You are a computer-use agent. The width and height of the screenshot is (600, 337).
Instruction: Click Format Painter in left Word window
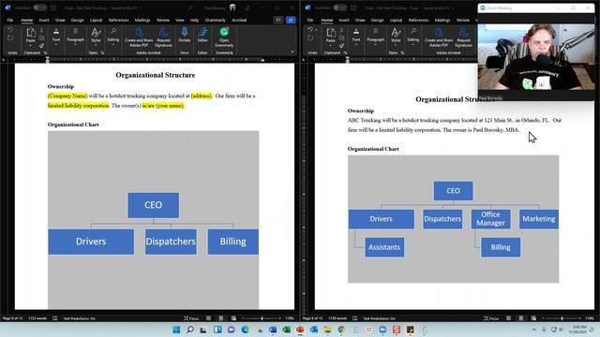(x=41, y=46)
